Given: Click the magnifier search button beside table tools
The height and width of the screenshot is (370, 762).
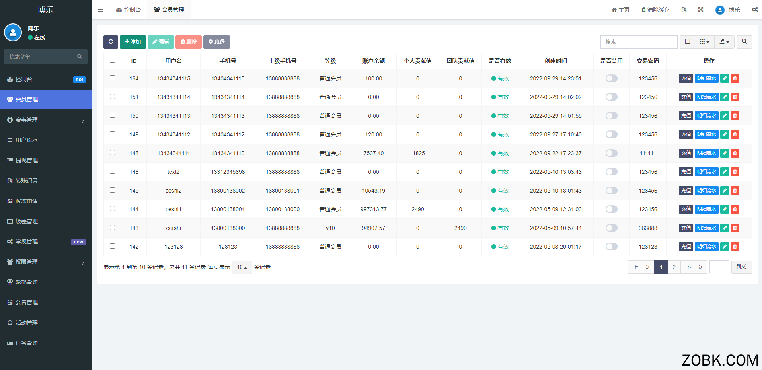Looking at the screenshot, I should (x=744, y=42).
